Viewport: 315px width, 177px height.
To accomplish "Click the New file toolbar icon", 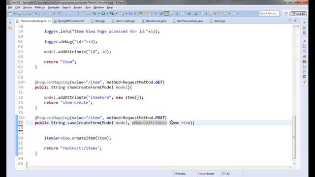I will (10, 13).
